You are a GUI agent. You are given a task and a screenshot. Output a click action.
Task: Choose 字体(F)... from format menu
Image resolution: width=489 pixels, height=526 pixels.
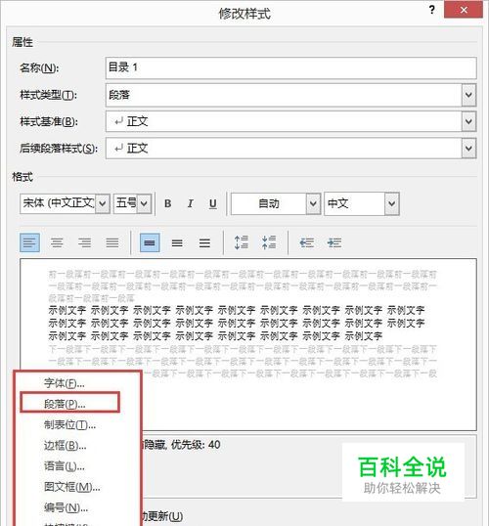coord(65,383)
